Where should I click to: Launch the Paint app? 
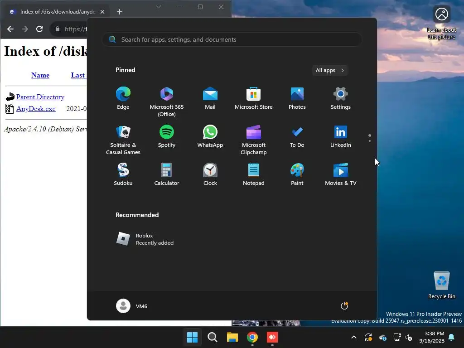point(297,174)
